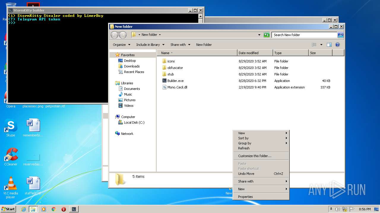Select Local Disk (C:) in navigation pane
380x213 pixels.
(131, 122)
